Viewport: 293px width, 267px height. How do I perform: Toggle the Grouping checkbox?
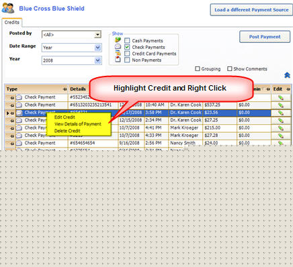198,68
